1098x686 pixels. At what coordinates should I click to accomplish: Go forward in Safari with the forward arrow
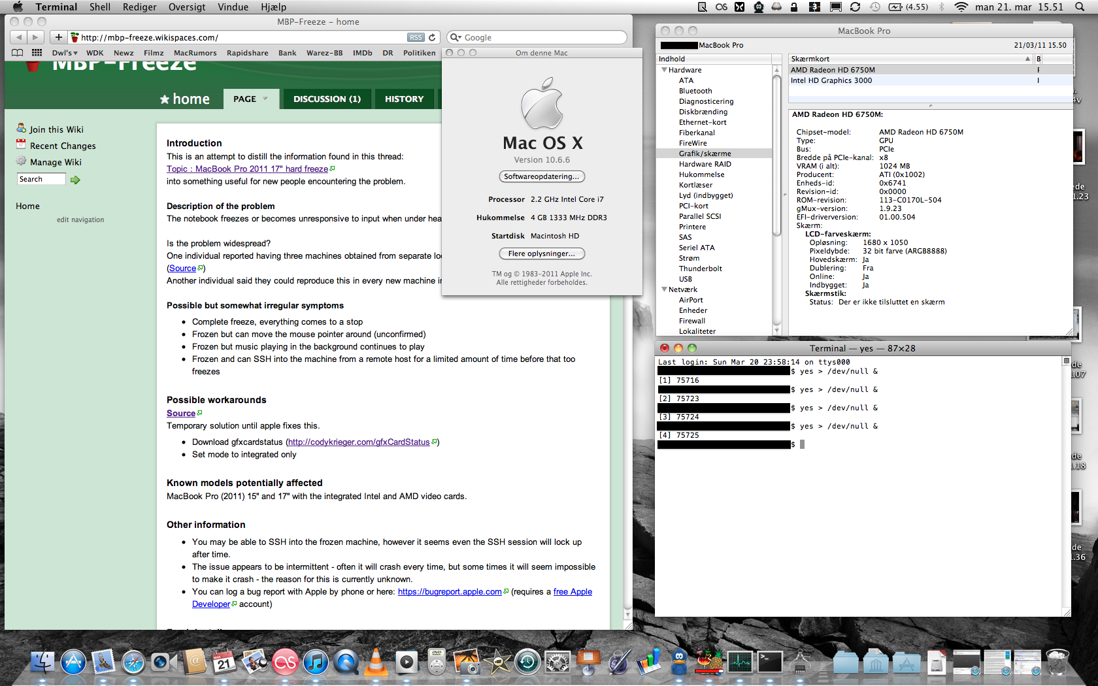(36, 37)
